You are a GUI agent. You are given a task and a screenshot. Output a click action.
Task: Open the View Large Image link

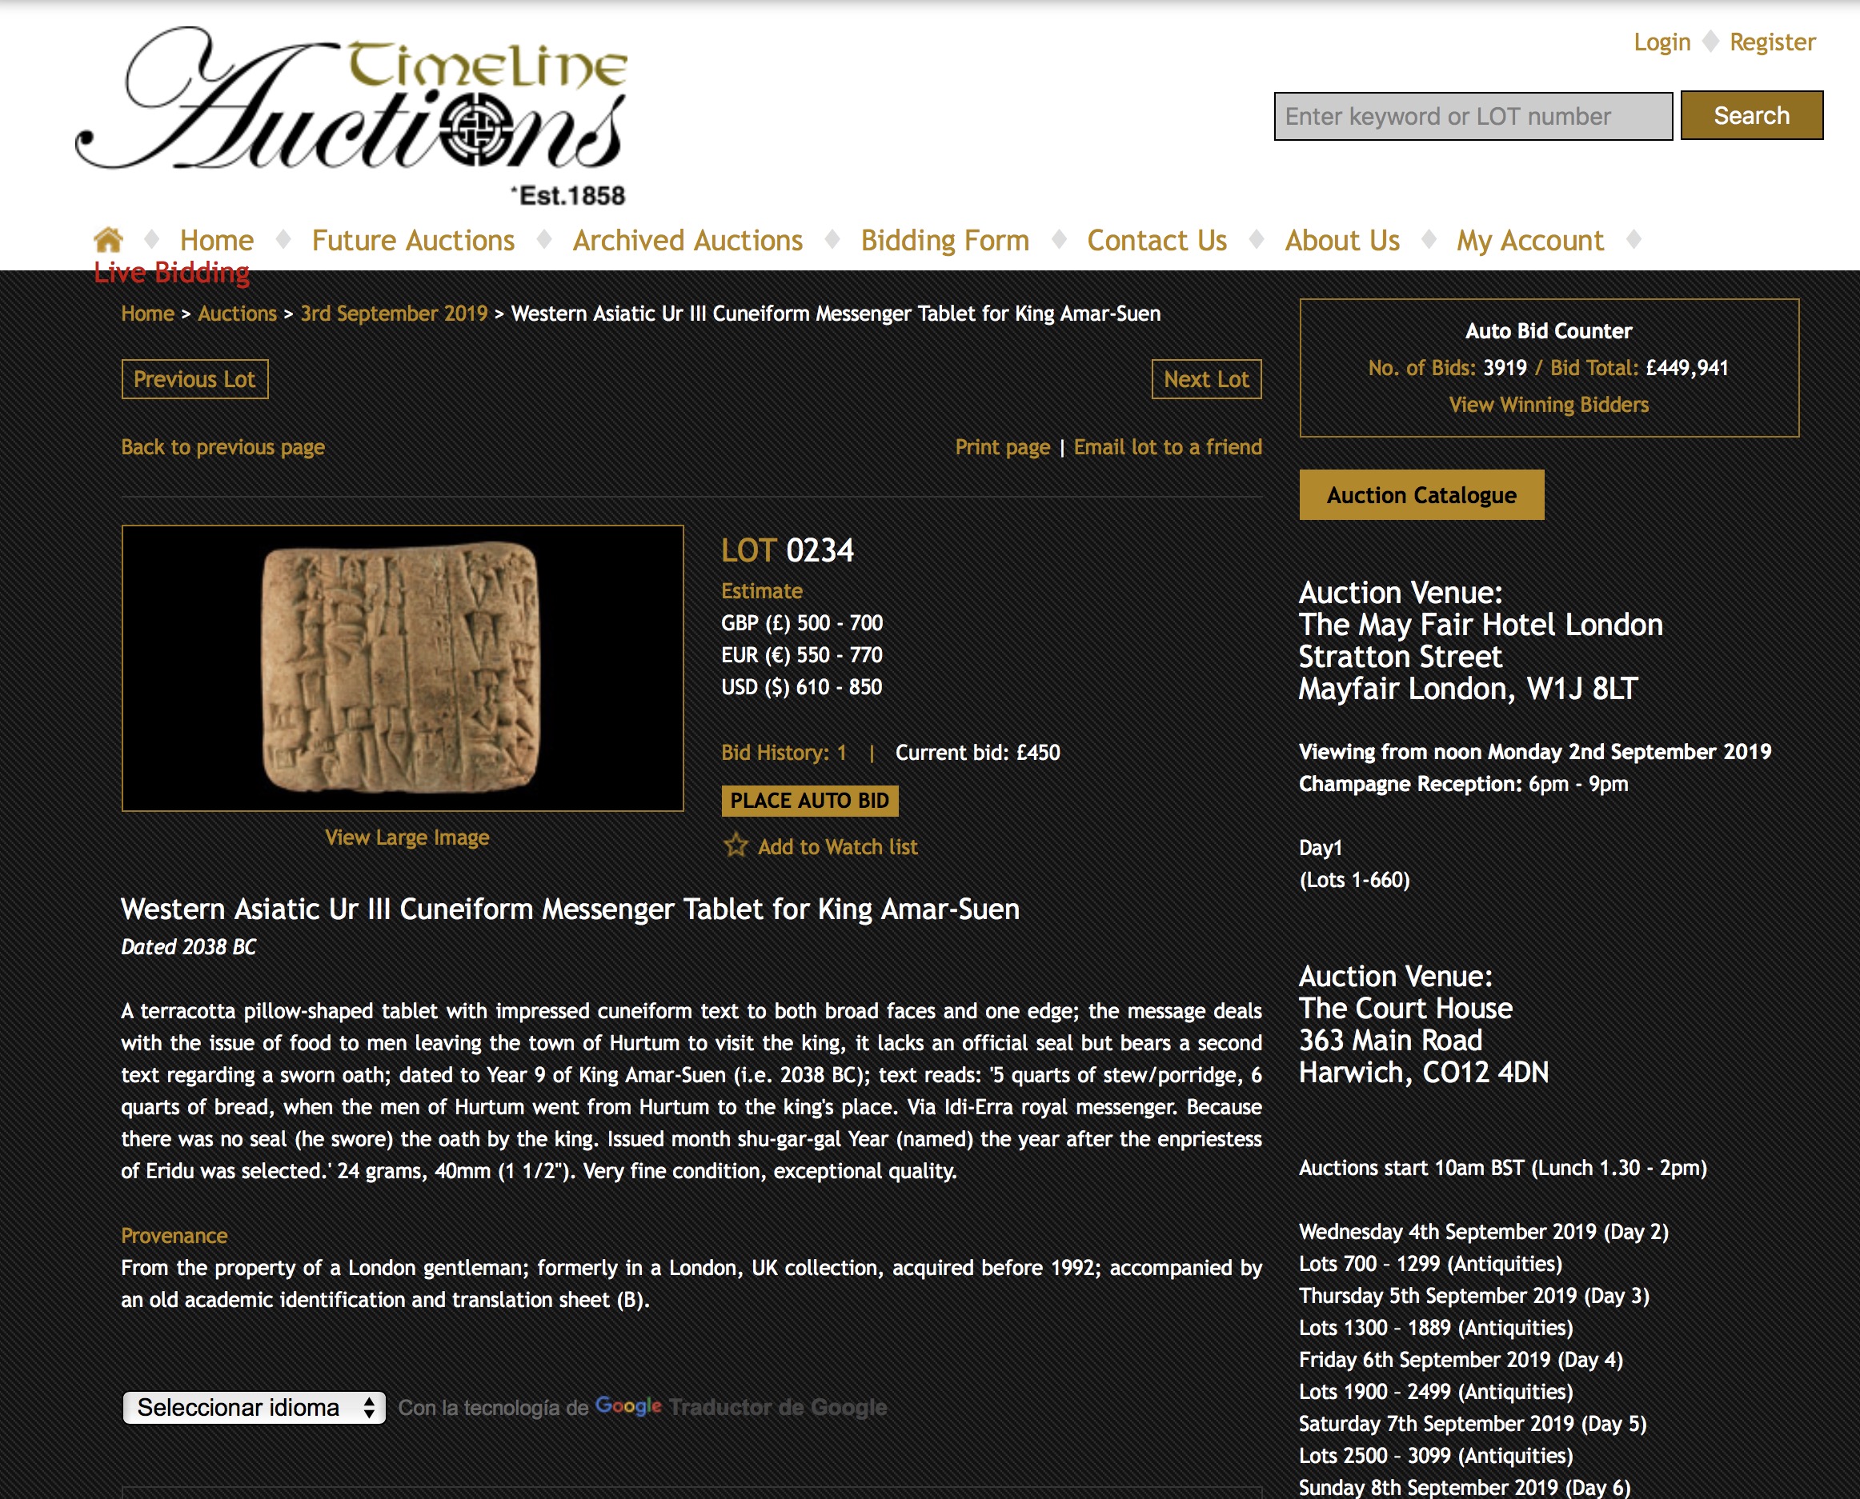pyautogui.click(x=406, y=837)
